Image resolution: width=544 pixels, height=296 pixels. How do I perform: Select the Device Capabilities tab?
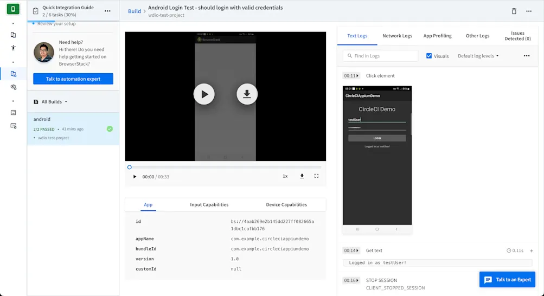(x=286, y=204)
